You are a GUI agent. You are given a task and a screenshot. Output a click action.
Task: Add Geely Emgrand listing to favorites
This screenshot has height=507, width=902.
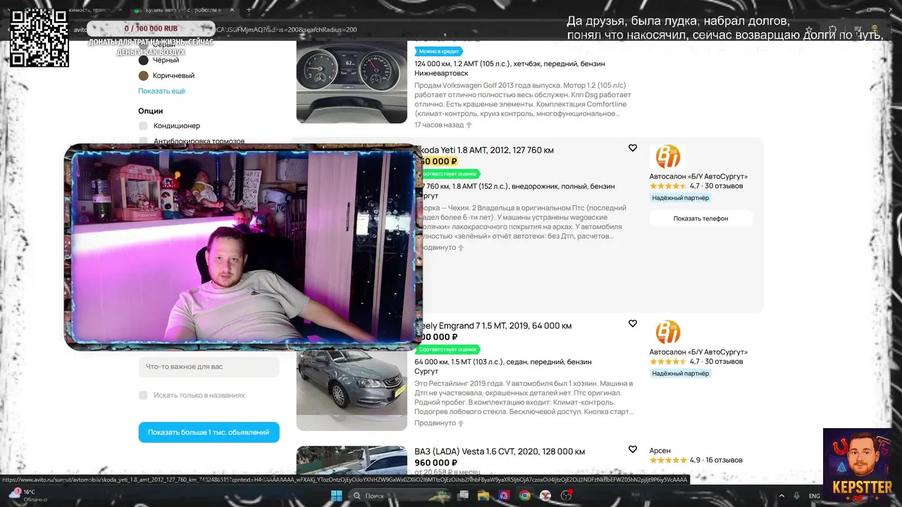click(x=633, y=323)
